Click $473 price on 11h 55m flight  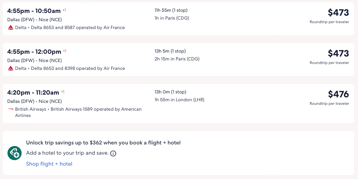pos(338,13)
